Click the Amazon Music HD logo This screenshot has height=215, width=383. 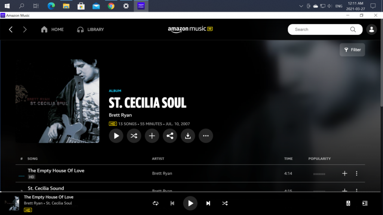(x=190, y=29)
